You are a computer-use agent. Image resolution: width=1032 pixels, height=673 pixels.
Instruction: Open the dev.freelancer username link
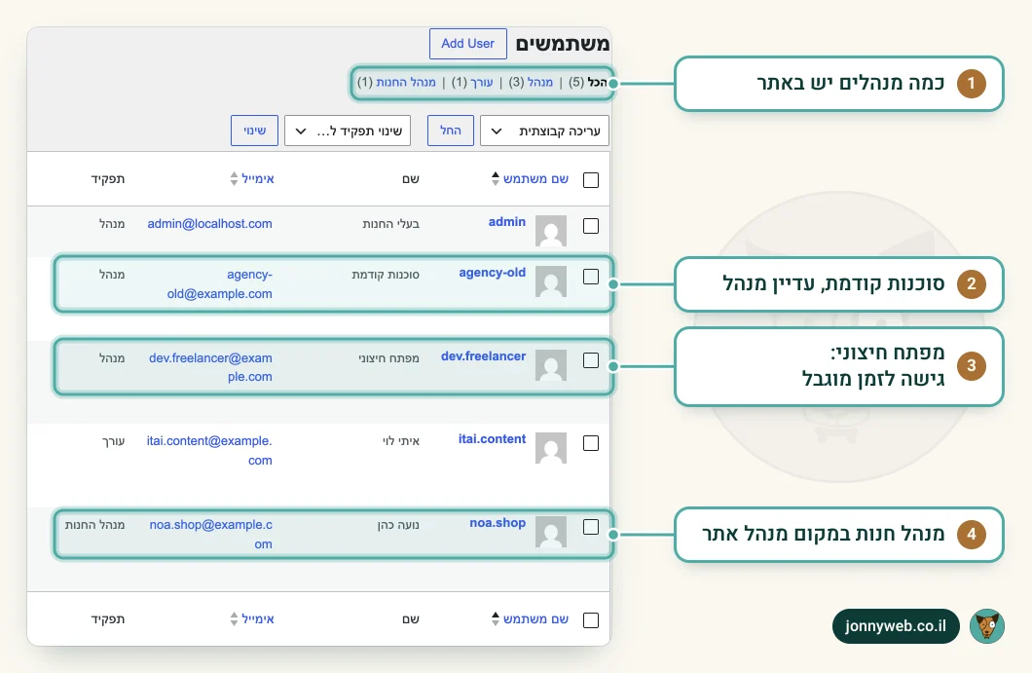(483, 356)
